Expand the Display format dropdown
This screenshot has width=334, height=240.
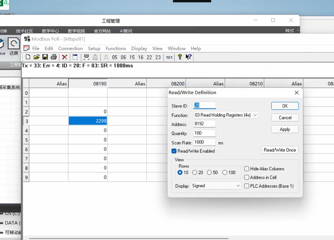(x=216, y=186)
